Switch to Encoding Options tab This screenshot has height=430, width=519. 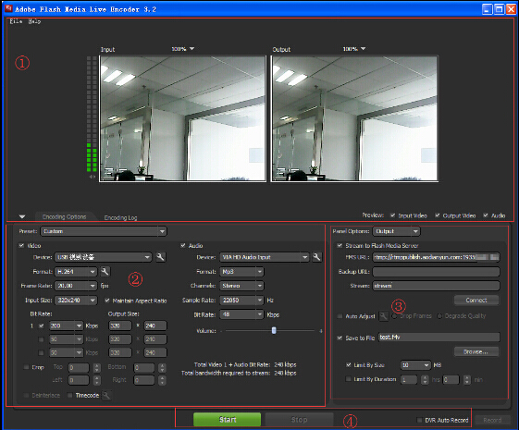pyautogui.click(x=64, y=216)
